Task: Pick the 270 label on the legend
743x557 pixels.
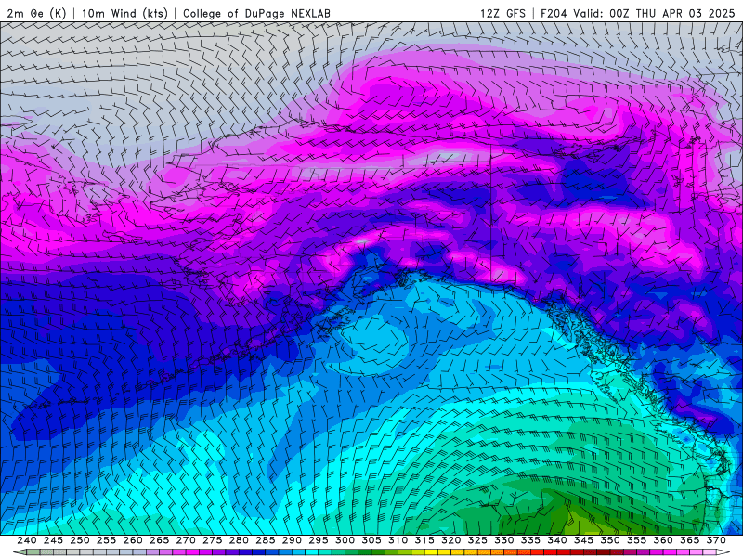Action: point(186,540)
